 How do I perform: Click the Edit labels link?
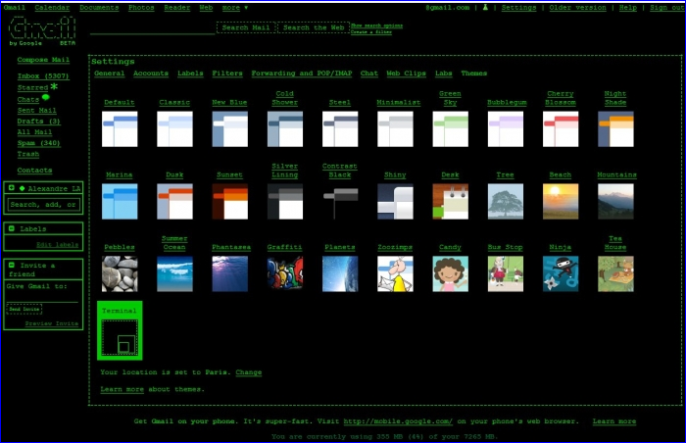pos(57,244)
